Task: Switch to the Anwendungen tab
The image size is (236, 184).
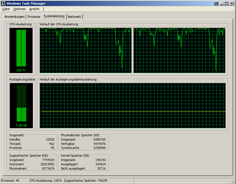Action: click(14, 17)
